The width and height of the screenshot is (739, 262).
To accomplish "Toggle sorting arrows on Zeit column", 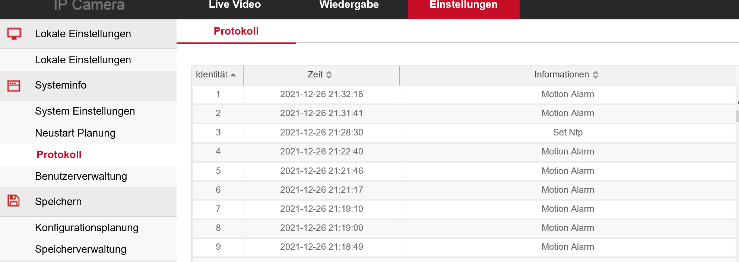I will coord(329,75).
